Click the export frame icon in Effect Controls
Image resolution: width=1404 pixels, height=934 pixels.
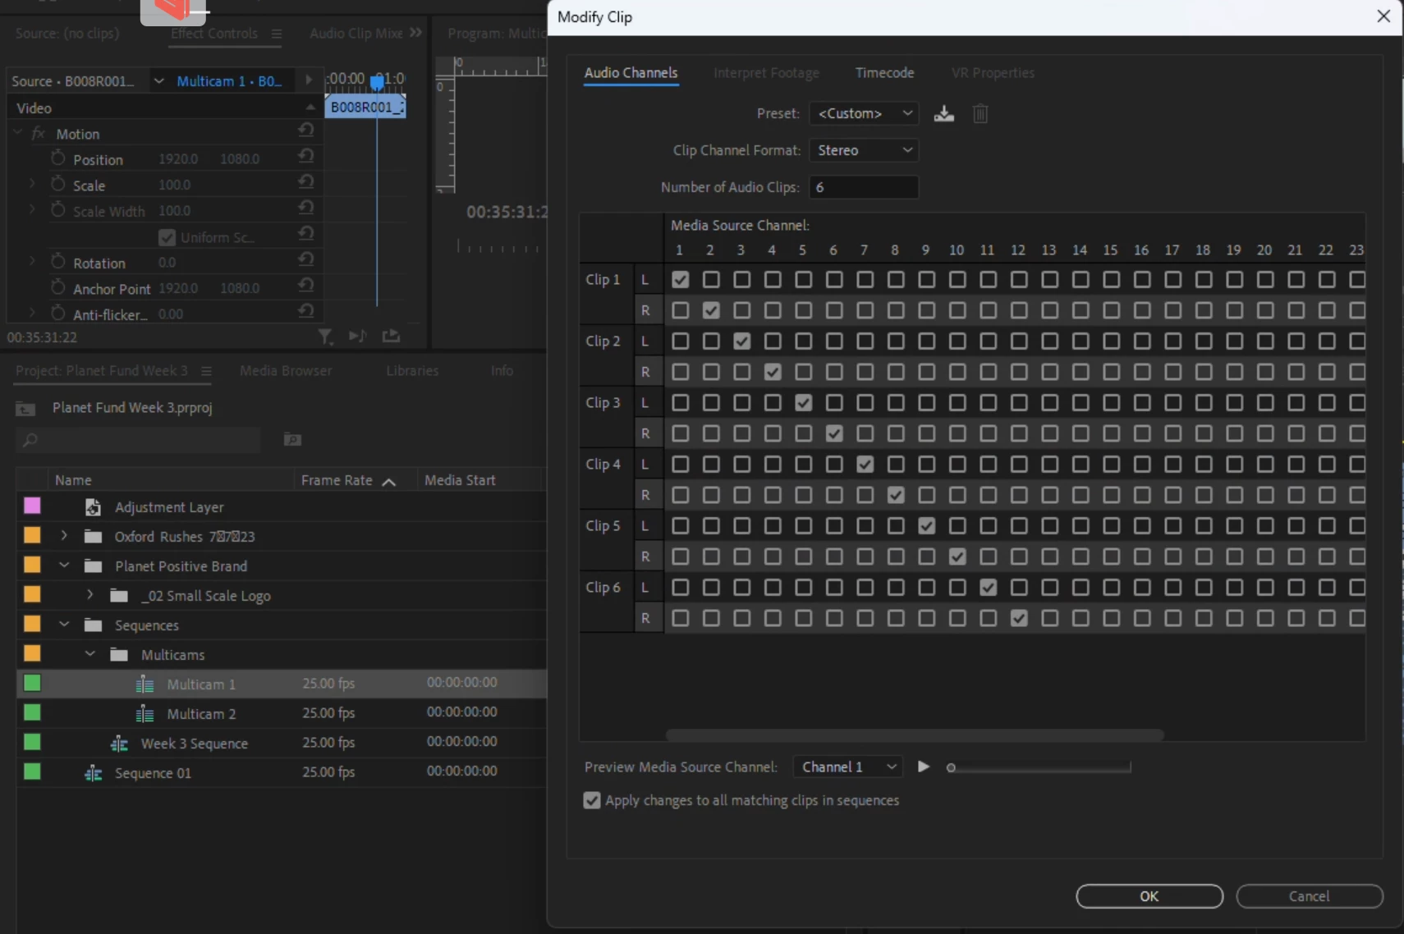click(392, 336)
